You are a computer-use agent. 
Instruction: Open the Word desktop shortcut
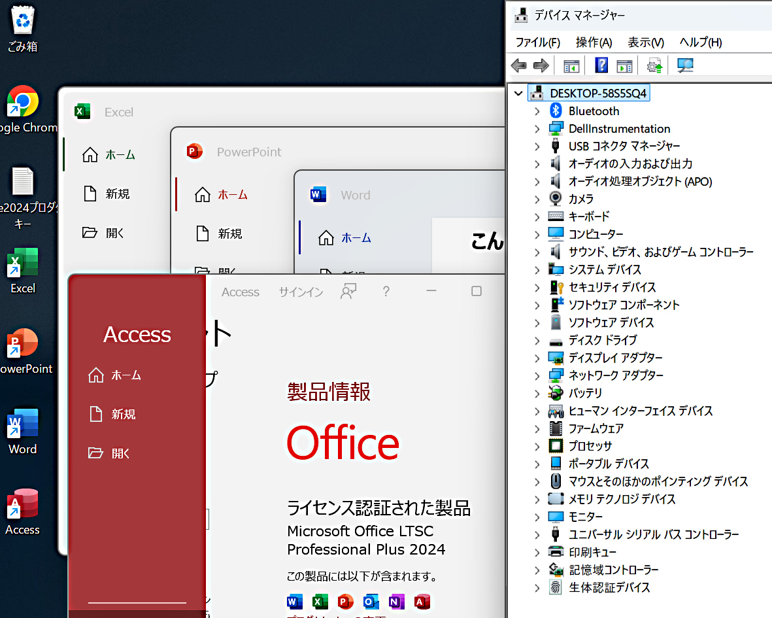tap(23, 432)
